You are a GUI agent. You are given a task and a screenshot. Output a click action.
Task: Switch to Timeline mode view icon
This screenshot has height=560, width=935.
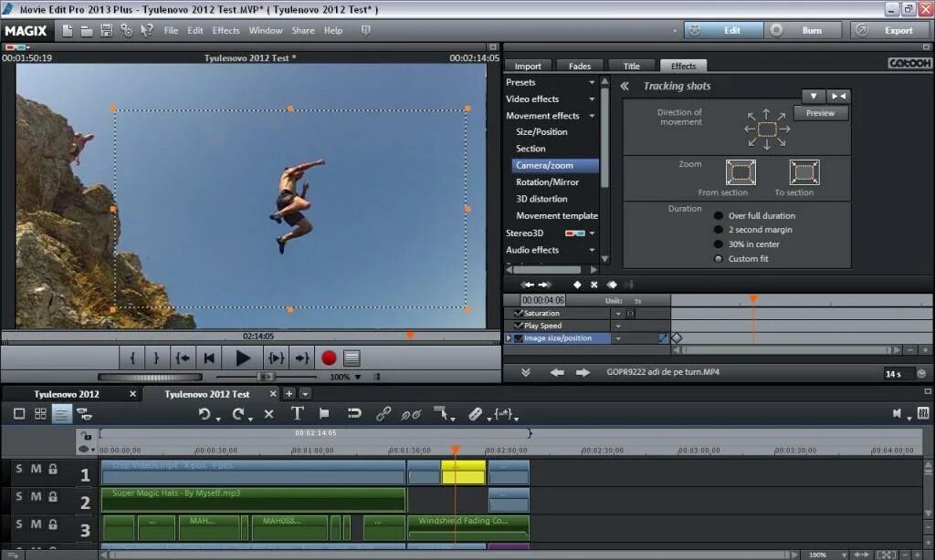pyautogui.click(x=61, y=413)
